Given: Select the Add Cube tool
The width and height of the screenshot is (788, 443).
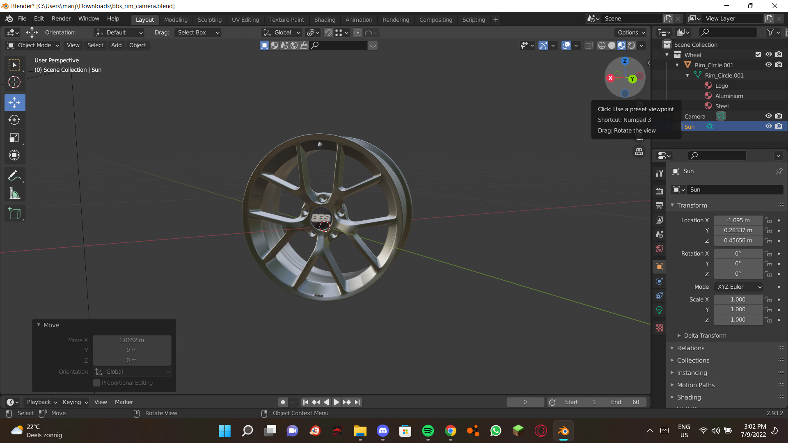Looking at the screenshot, I should click(15, 213).
